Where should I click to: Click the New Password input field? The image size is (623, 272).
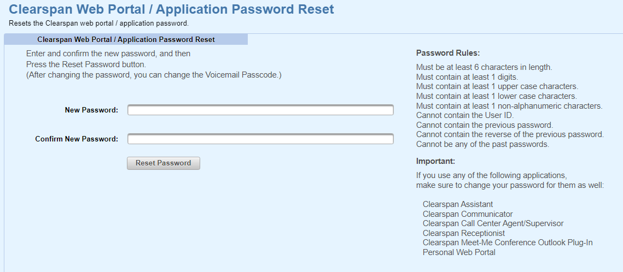click(x=260, y=110)
